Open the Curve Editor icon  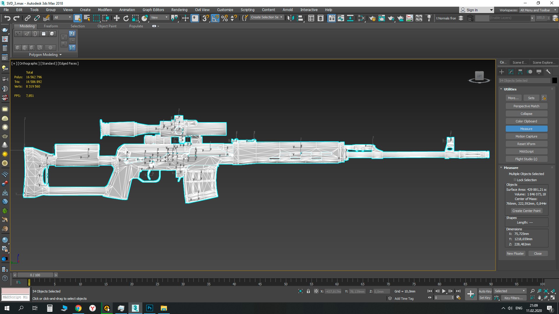[341, 18]
